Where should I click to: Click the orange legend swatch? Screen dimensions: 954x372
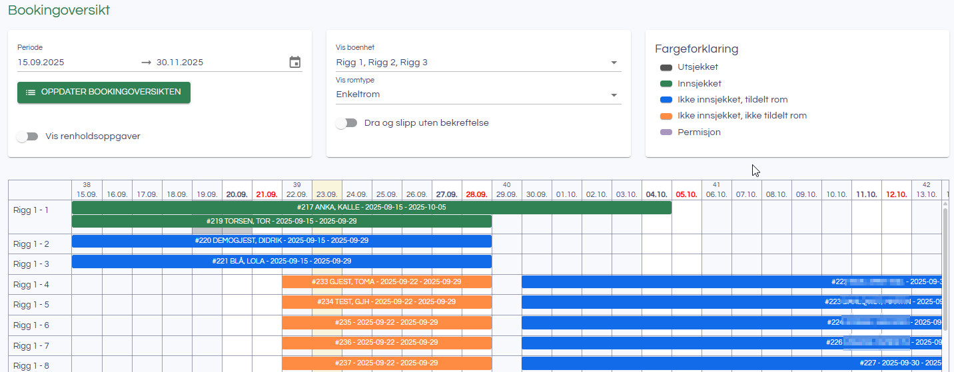(666, 116)
